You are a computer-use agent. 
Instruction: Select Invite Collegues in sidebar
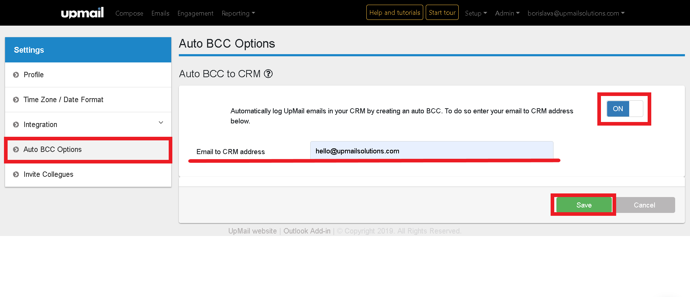pyautogui.click(x=88, y=174)
